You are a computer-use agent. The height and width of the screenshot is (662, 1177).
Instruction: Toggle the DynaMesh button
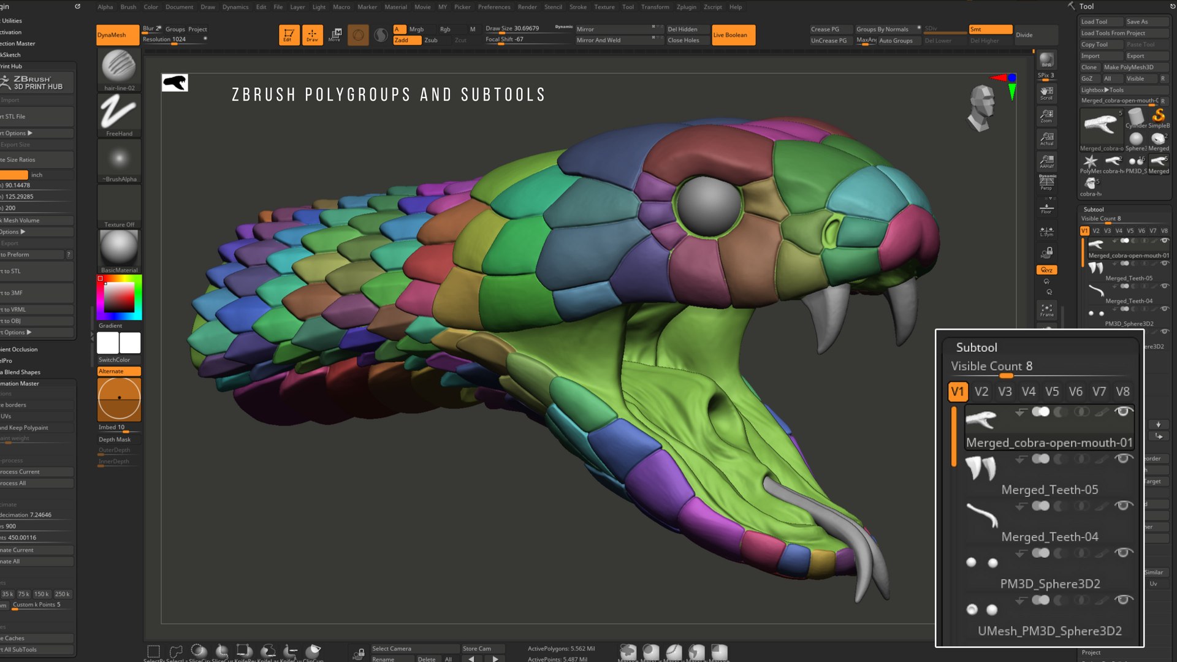click(x=117, y=35)
